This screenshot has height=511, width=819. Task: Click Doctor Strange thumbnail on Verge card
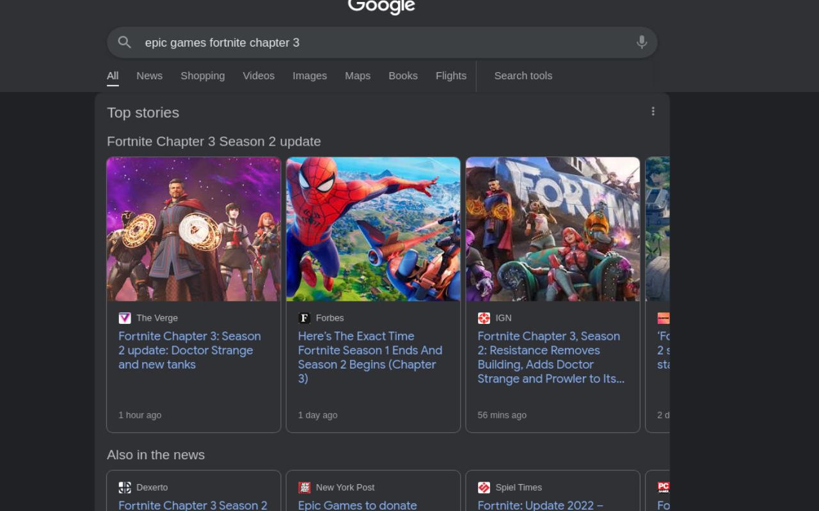pos(193,229)
